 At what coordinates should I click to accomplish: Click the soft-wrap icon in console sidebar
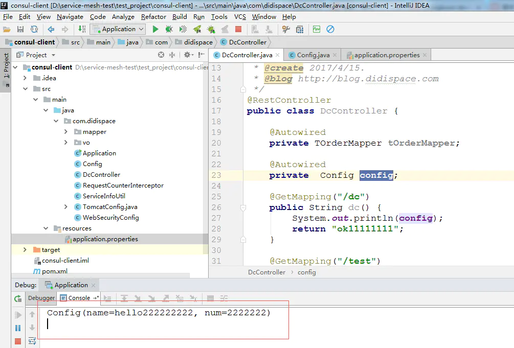click(32, 341)
